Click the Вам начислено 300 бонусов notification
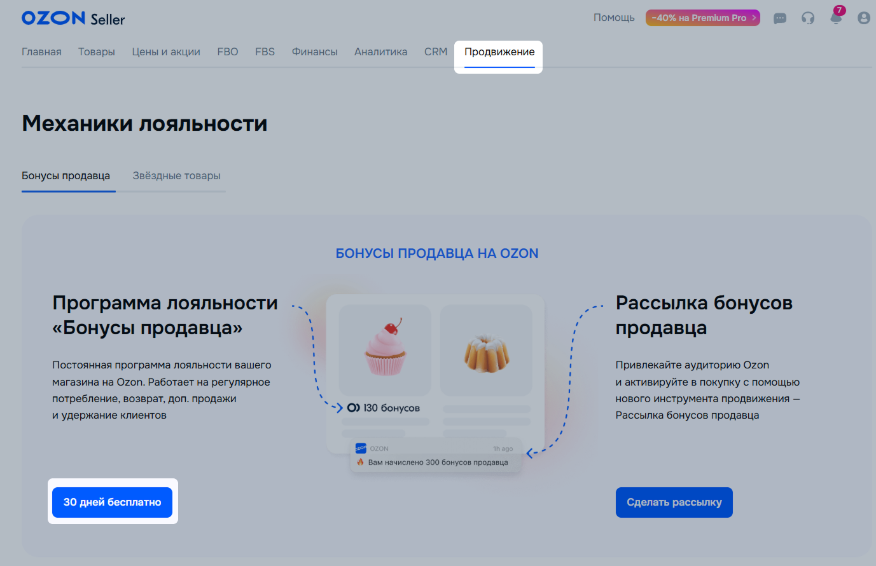 pyautogui.click(x=436, y=455)
